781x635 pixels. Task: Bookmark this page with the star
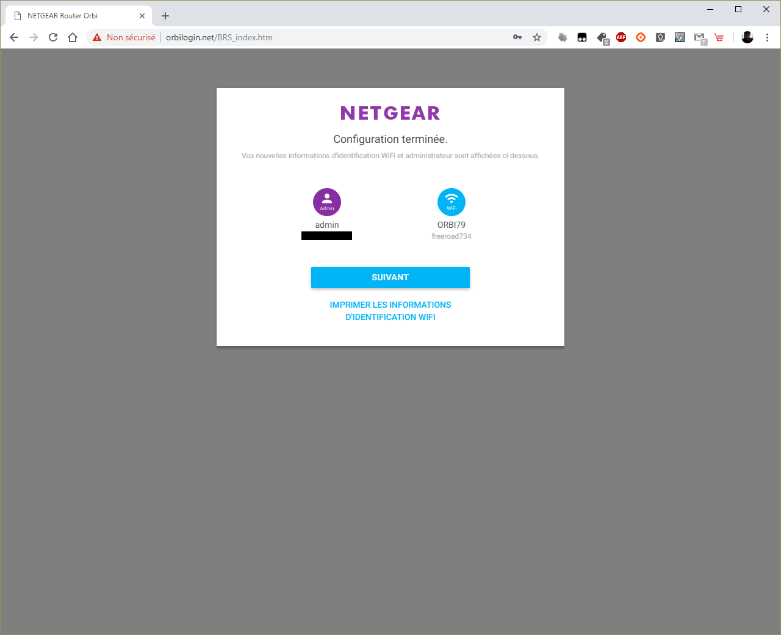[x=537, y=37]
